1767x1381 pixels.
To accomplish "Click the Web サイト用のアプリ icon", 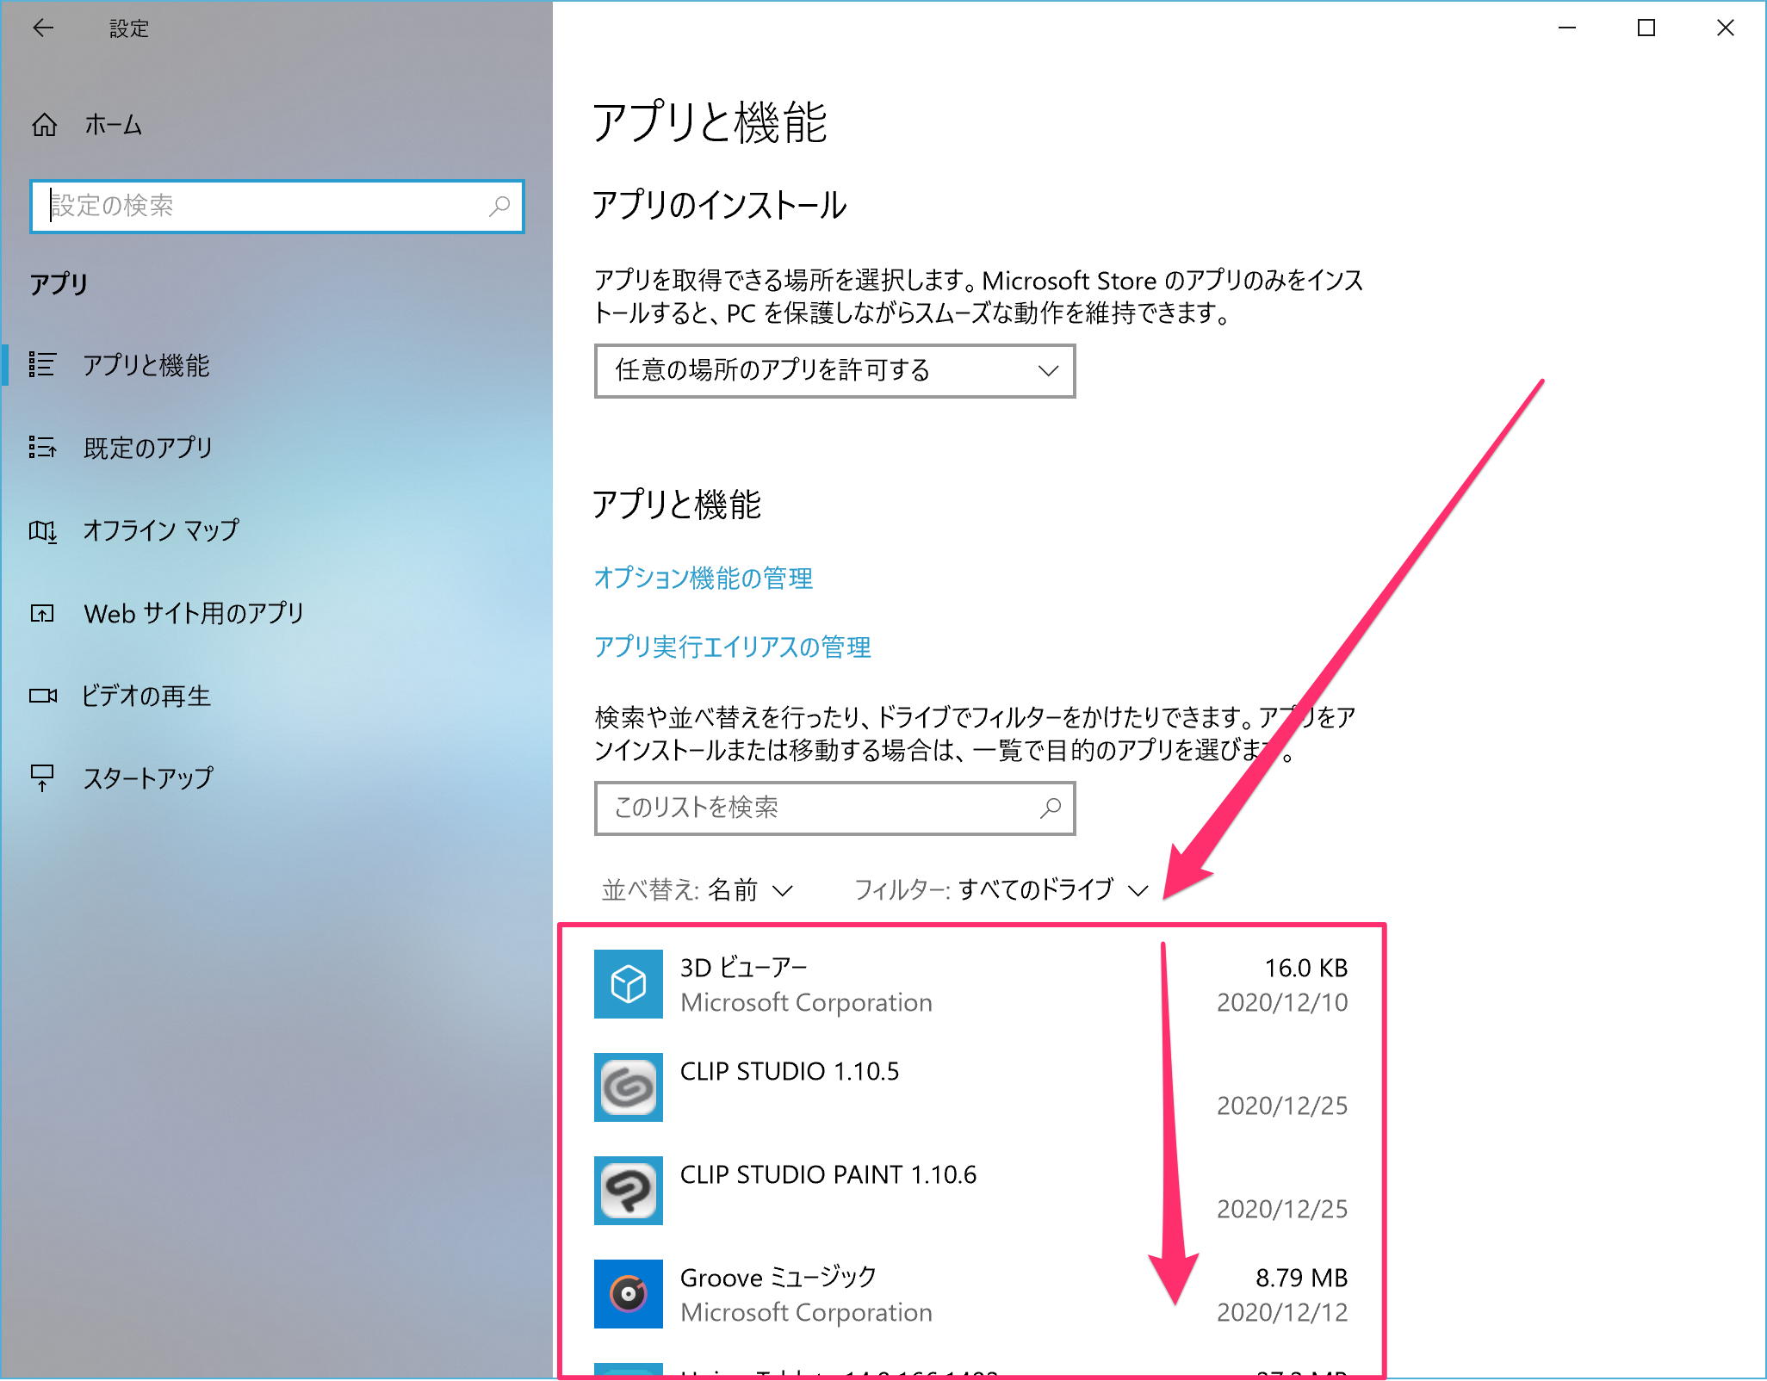I will tap(42, 613).
